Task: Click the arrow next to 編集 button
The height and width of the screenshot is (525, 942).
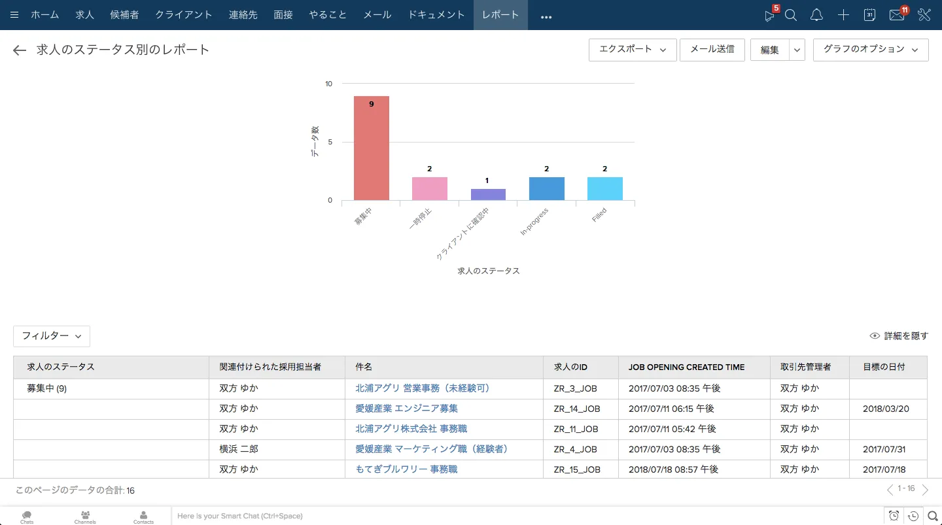Action: [x=797, y=50]
